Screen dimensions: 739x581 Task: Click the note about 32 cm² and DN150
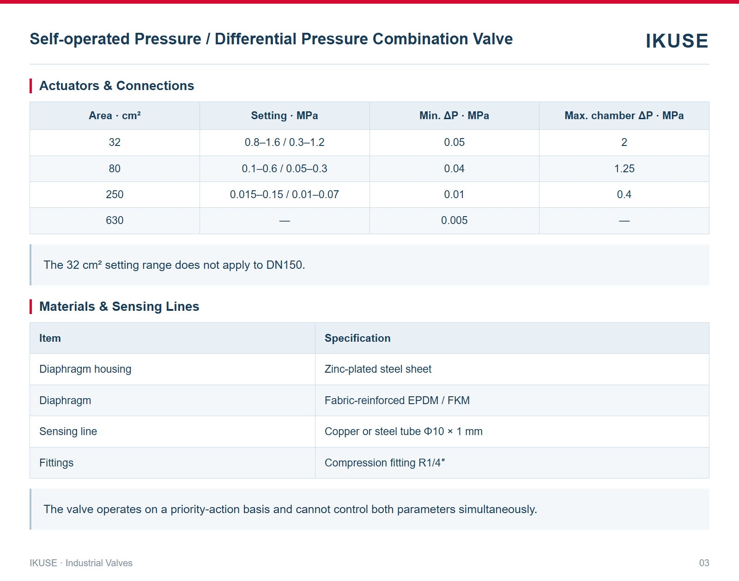pos(369,265)
